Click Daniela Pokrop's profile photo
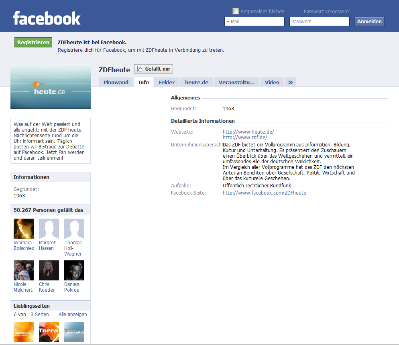This screenshot has width=399, height=345. click(74, 270)
